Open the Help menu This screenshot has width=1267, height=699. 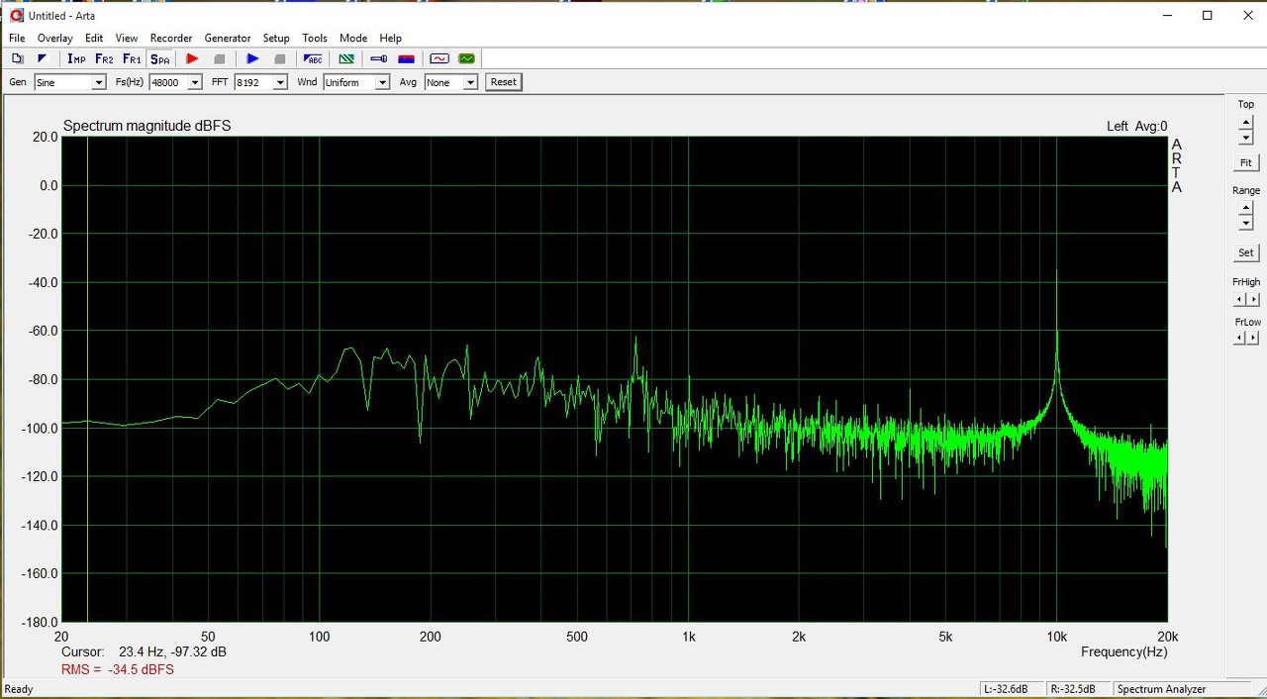tap(391, 38)
